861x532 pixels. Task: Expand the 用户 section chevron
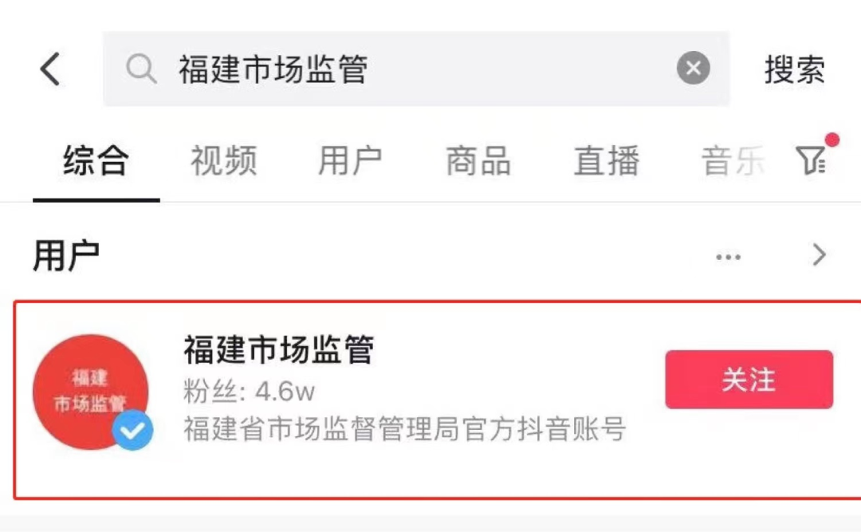pyautogui.click(x=819, y=255)
